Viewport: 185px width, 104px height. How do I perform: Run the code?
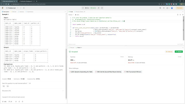(x=87, y=8)
